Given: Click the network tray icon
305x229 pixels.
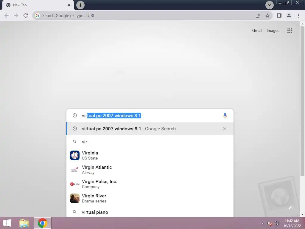Looking at the screenshot, I should pyautogui.click(x=277, y=223).
